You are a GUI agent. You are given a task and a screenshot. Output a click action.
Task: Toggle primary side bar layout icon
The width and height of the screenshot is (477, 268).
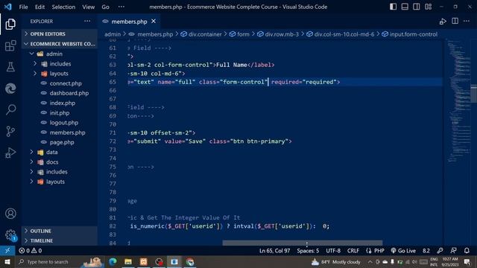393,7
